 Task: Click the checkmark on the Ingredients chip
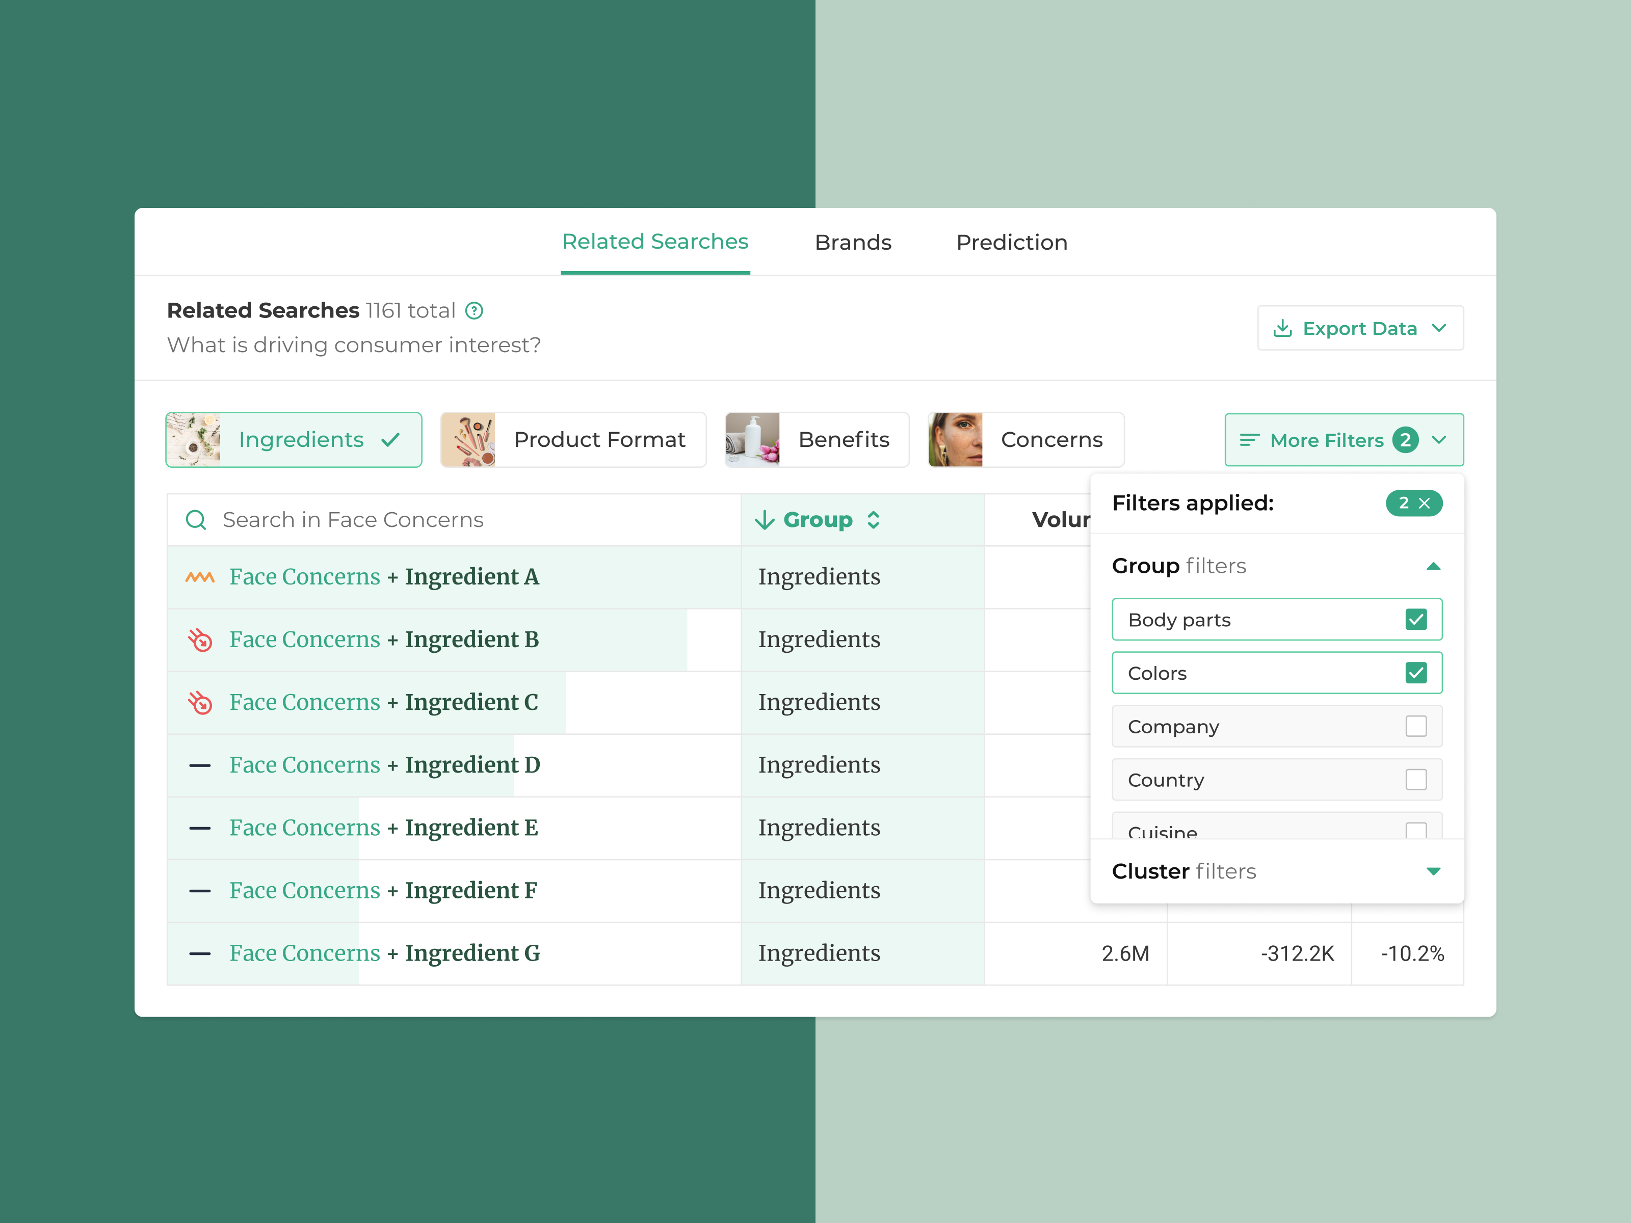pos(391,440)
